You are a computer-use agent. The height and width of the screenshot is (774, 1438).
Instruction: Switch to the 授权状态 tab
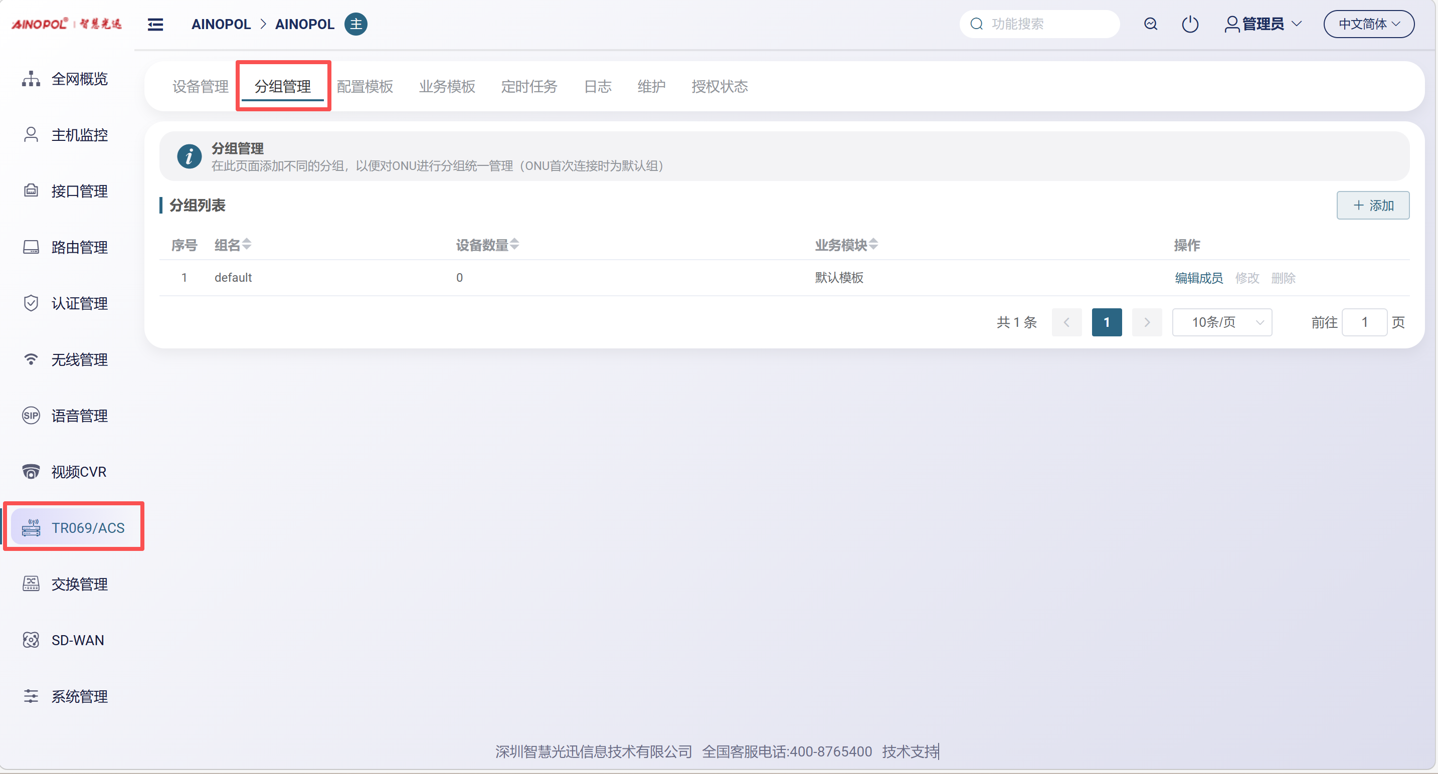719,87
